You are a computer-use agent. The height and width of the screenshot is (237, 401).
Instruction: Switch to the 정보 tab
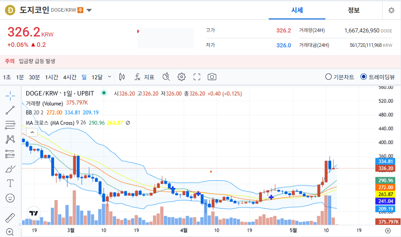click(354, 10)
